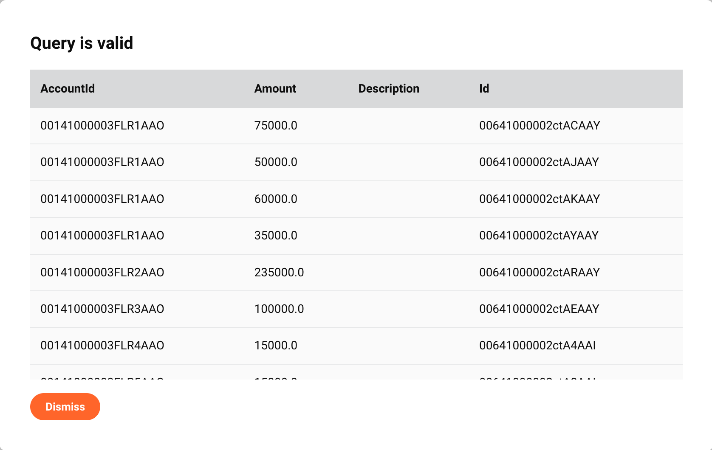Click Id 00641000002ctA4AAI
Image resolution: width=712 pixels, height=450 pixels.
(x=537, y=346)
